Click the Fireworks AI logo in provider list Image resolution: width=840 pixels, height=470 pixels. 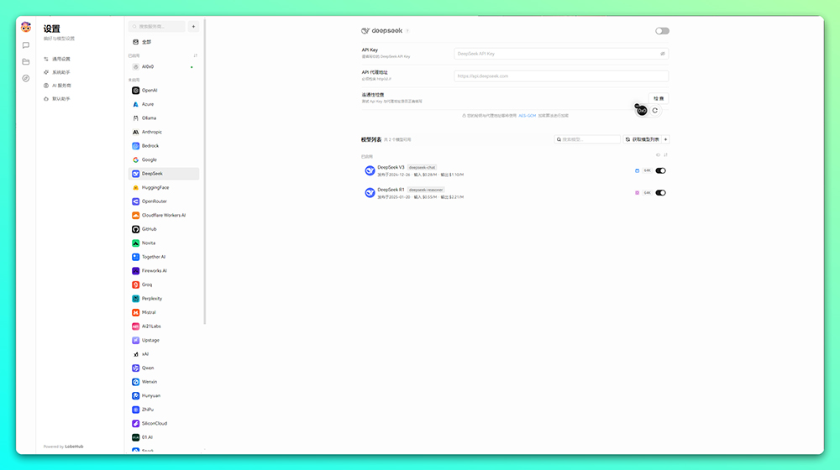click(135, 271)
